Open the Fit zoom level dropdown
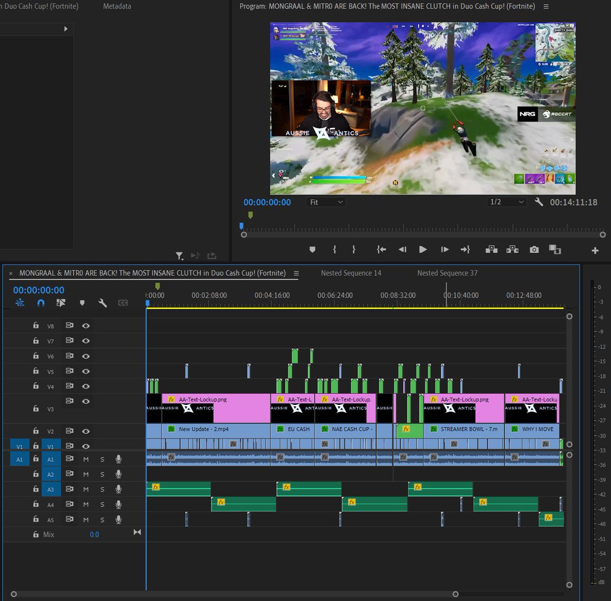This screenshot has width=611, height=601. point(325,202)
